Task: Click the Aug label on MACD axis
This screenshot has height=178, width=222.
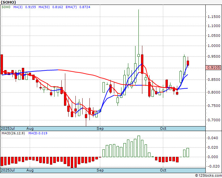Action: pos(30,170)
